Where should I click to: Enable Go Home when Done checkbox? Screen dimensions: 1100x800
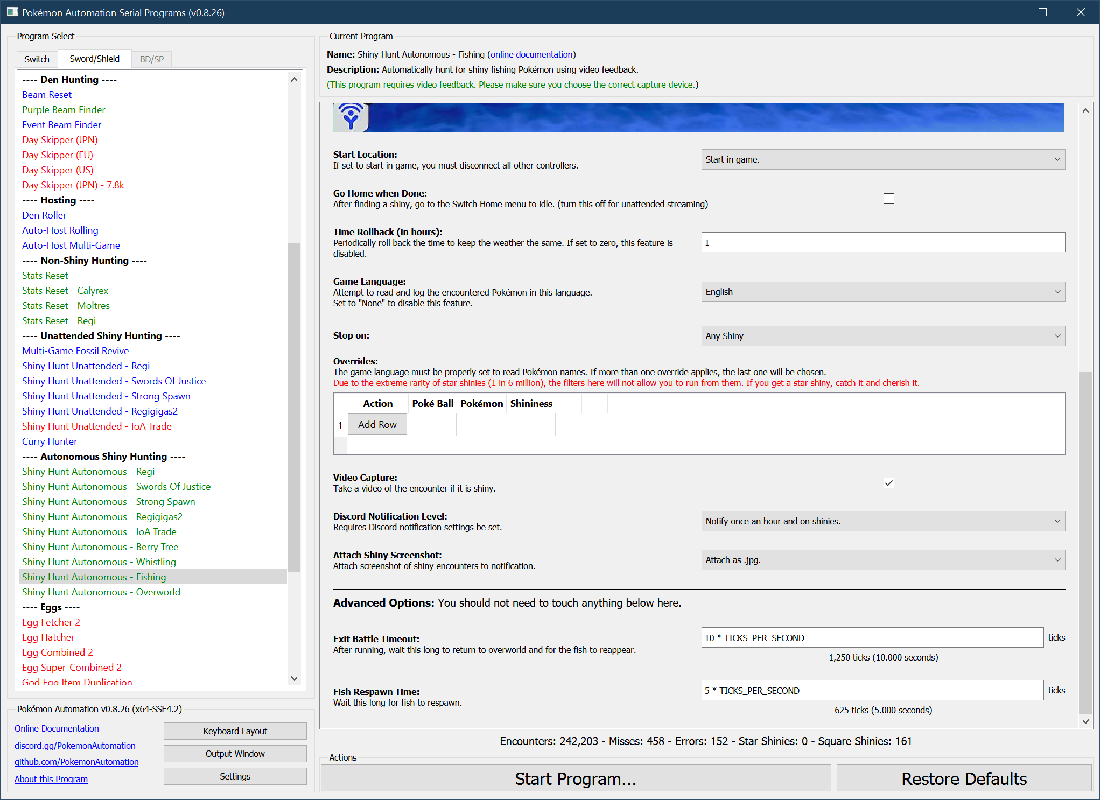coord(888,199)
